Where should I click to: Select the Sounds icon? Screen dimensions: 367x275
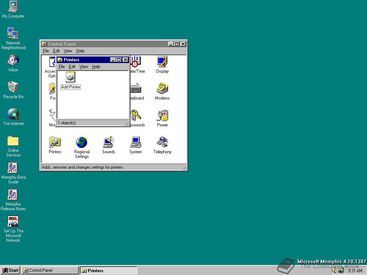(x=109, y=143)
